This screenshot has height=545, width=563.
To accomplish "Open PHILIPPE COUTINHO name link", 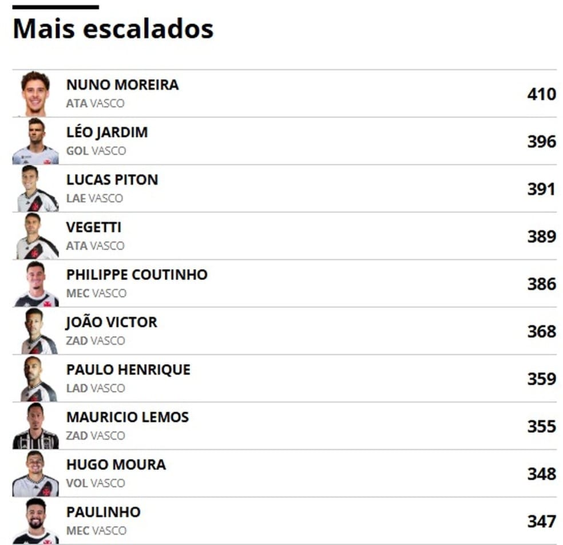I will click(137, 275).
